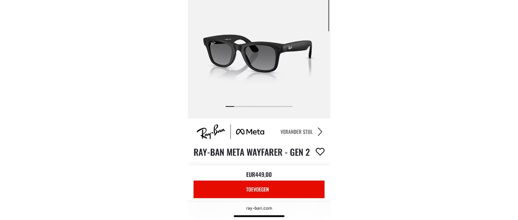Click the Ray-Ban script logo
Image resolution: width=518 pixels, height=220 pixels.
[x=211, y=132]
